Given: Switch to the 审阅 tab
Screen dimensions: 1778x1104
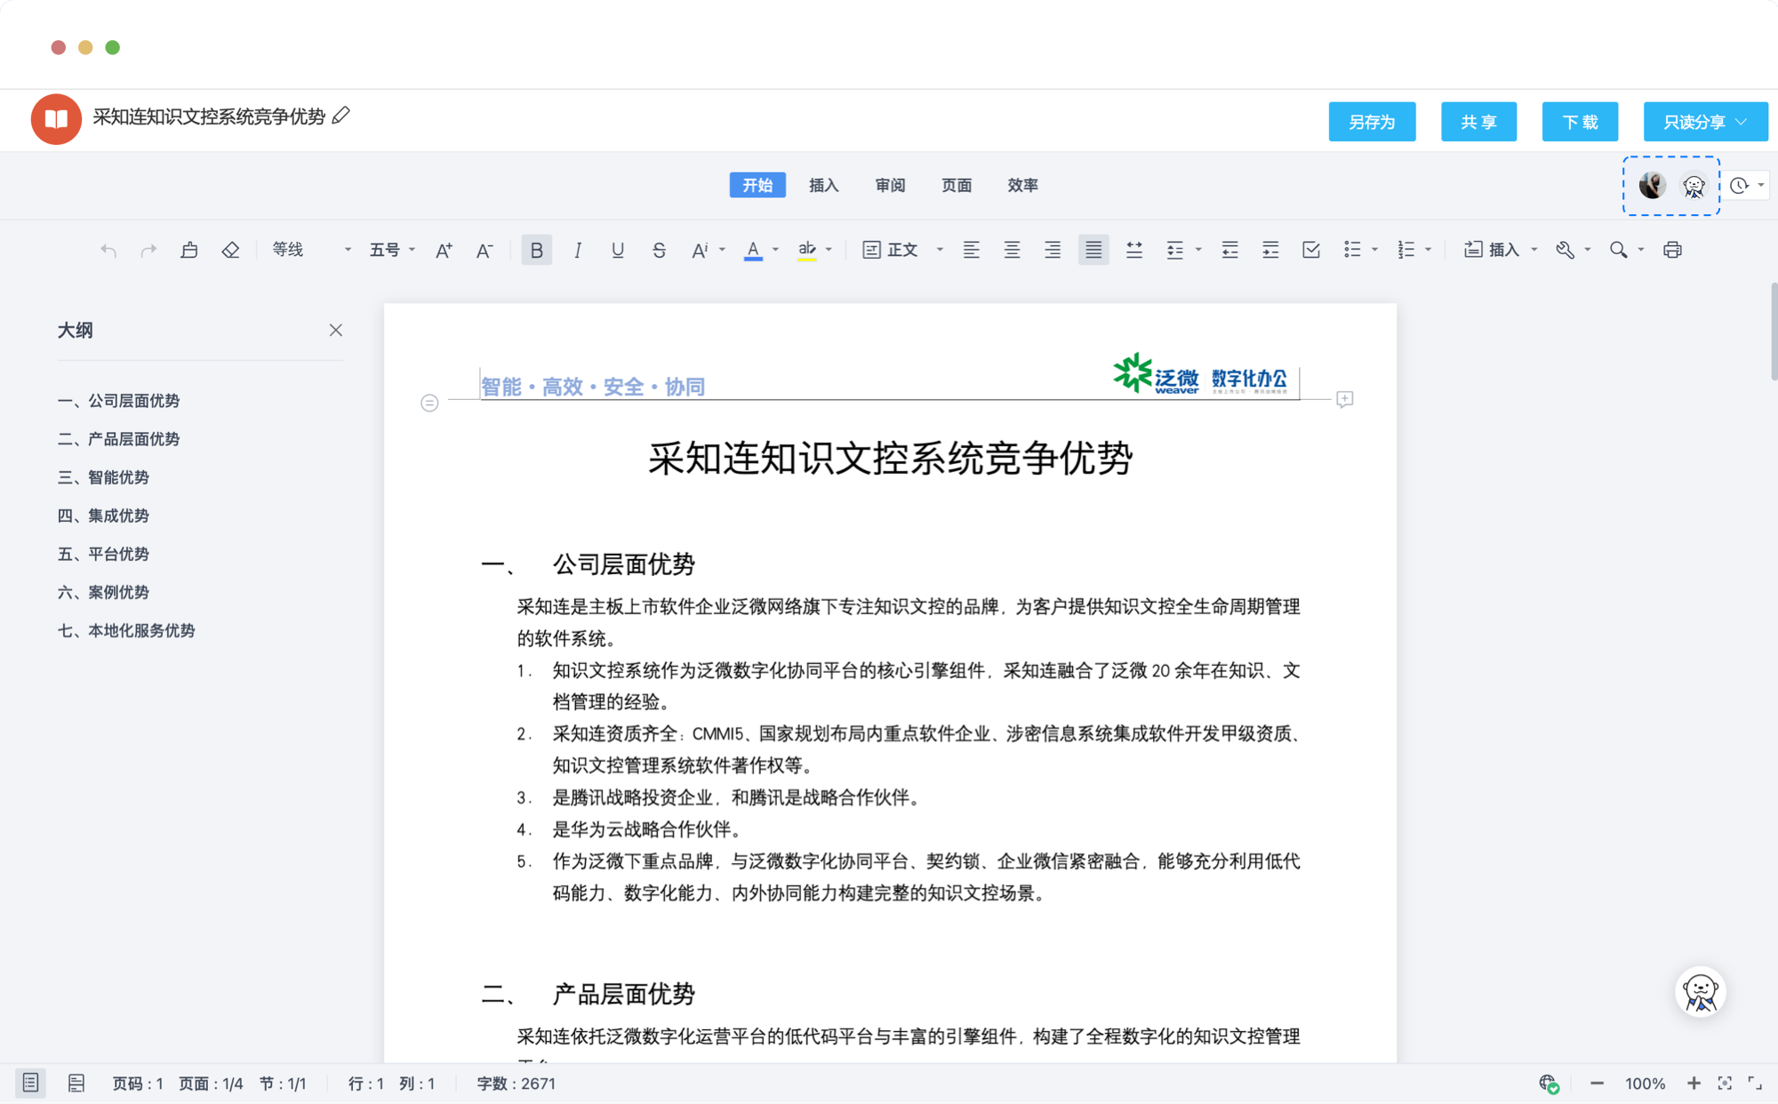Looking at the screenshot, I should [x=890, y=185].
